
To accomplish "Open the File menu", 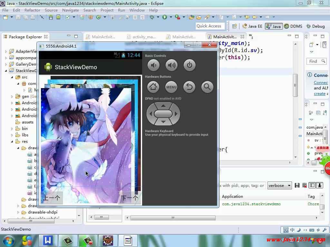I will [x=5, y=10].
